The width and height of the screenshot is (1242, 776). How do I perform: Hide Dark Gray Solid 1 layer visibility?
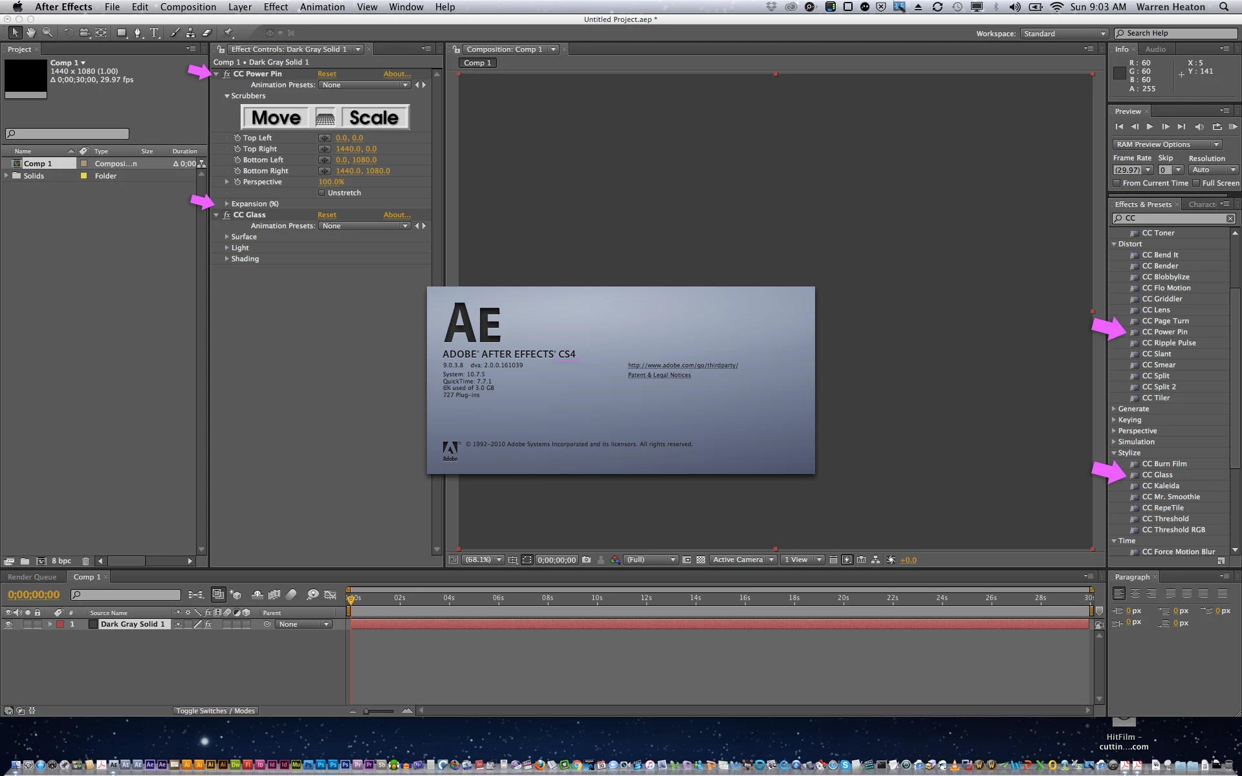(8, 624)
